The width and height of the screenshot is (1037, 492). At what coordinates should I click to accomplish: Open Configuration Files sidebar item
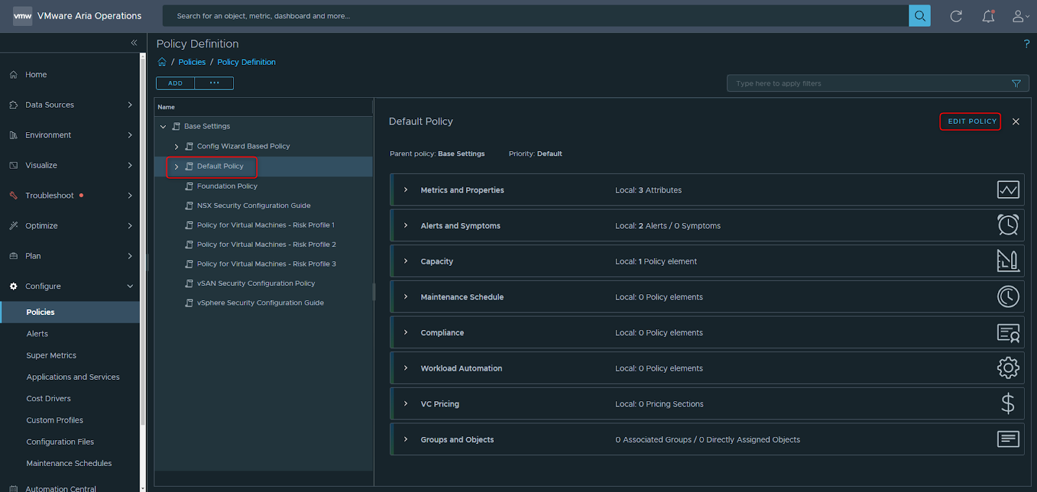click(60, 441)
